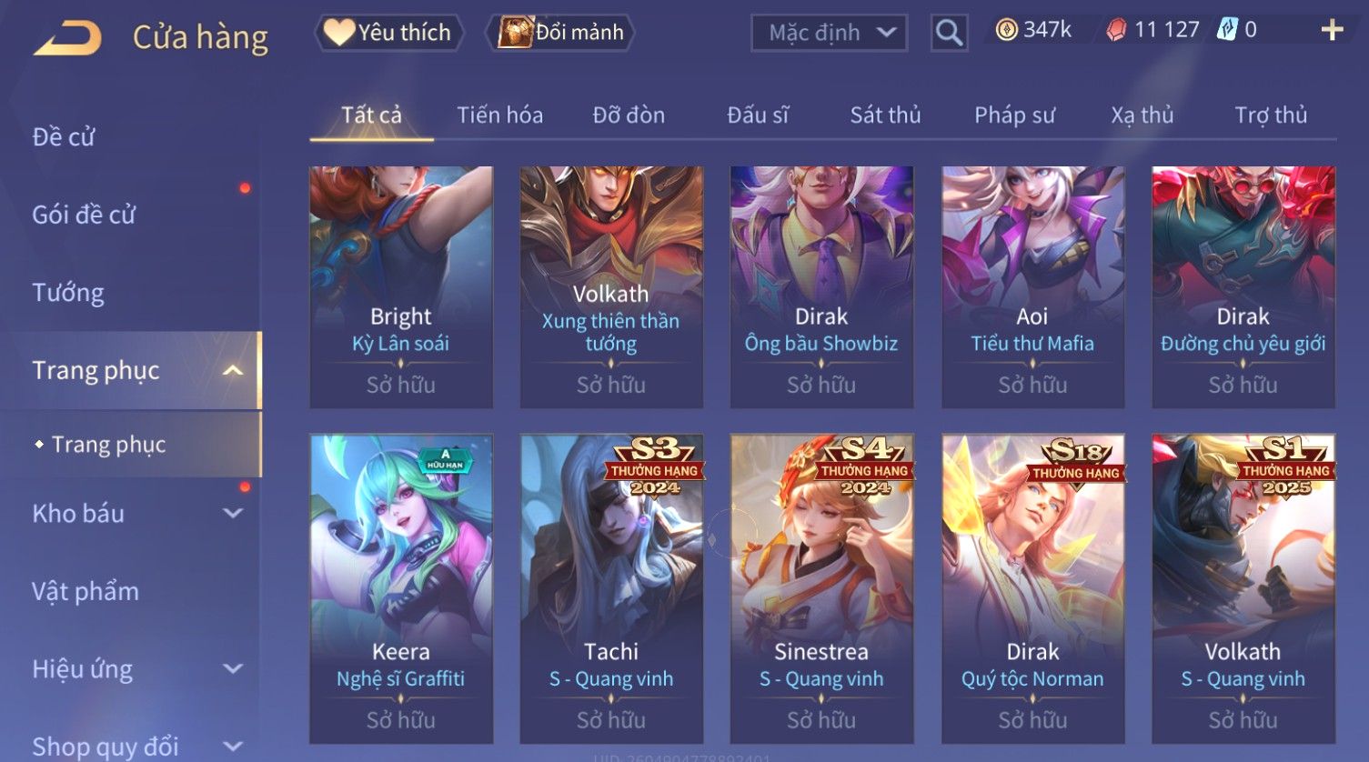The height and width of the screenshot is (762, 1369).
Task: Open the Yêu thích heart button
Action: (389, 33)
